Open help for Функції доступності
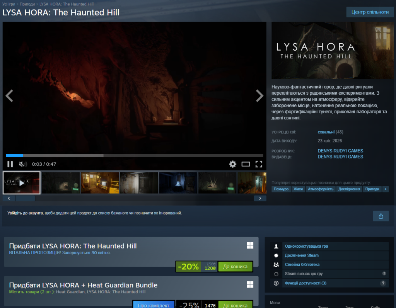This screenshot has width=396, height=308. tap(383, 283)
